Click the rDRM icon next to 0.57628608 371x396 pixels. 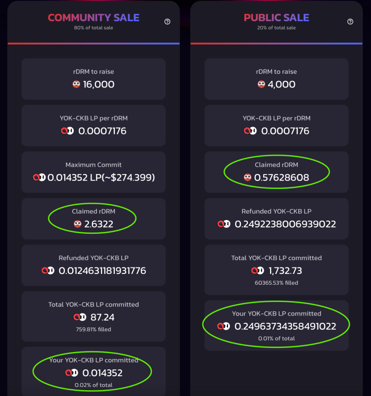tap(247, 177)
